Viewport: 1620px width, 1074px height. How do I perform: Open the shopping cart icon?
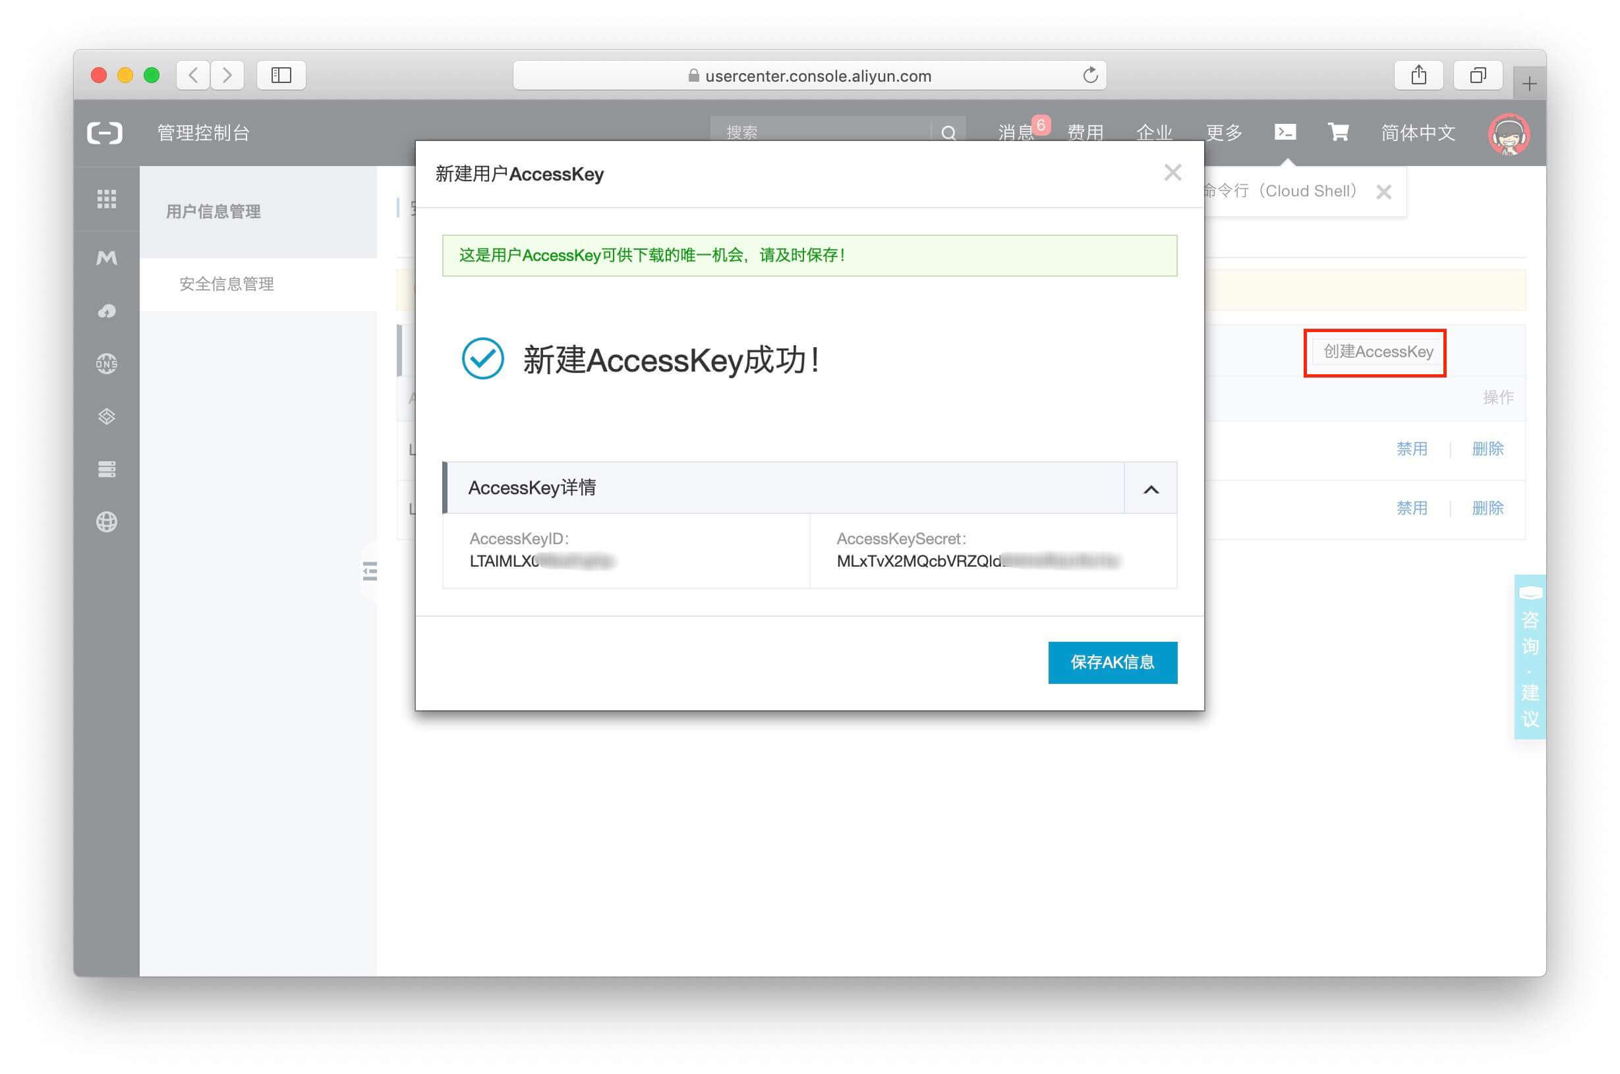coord(1338,132)
